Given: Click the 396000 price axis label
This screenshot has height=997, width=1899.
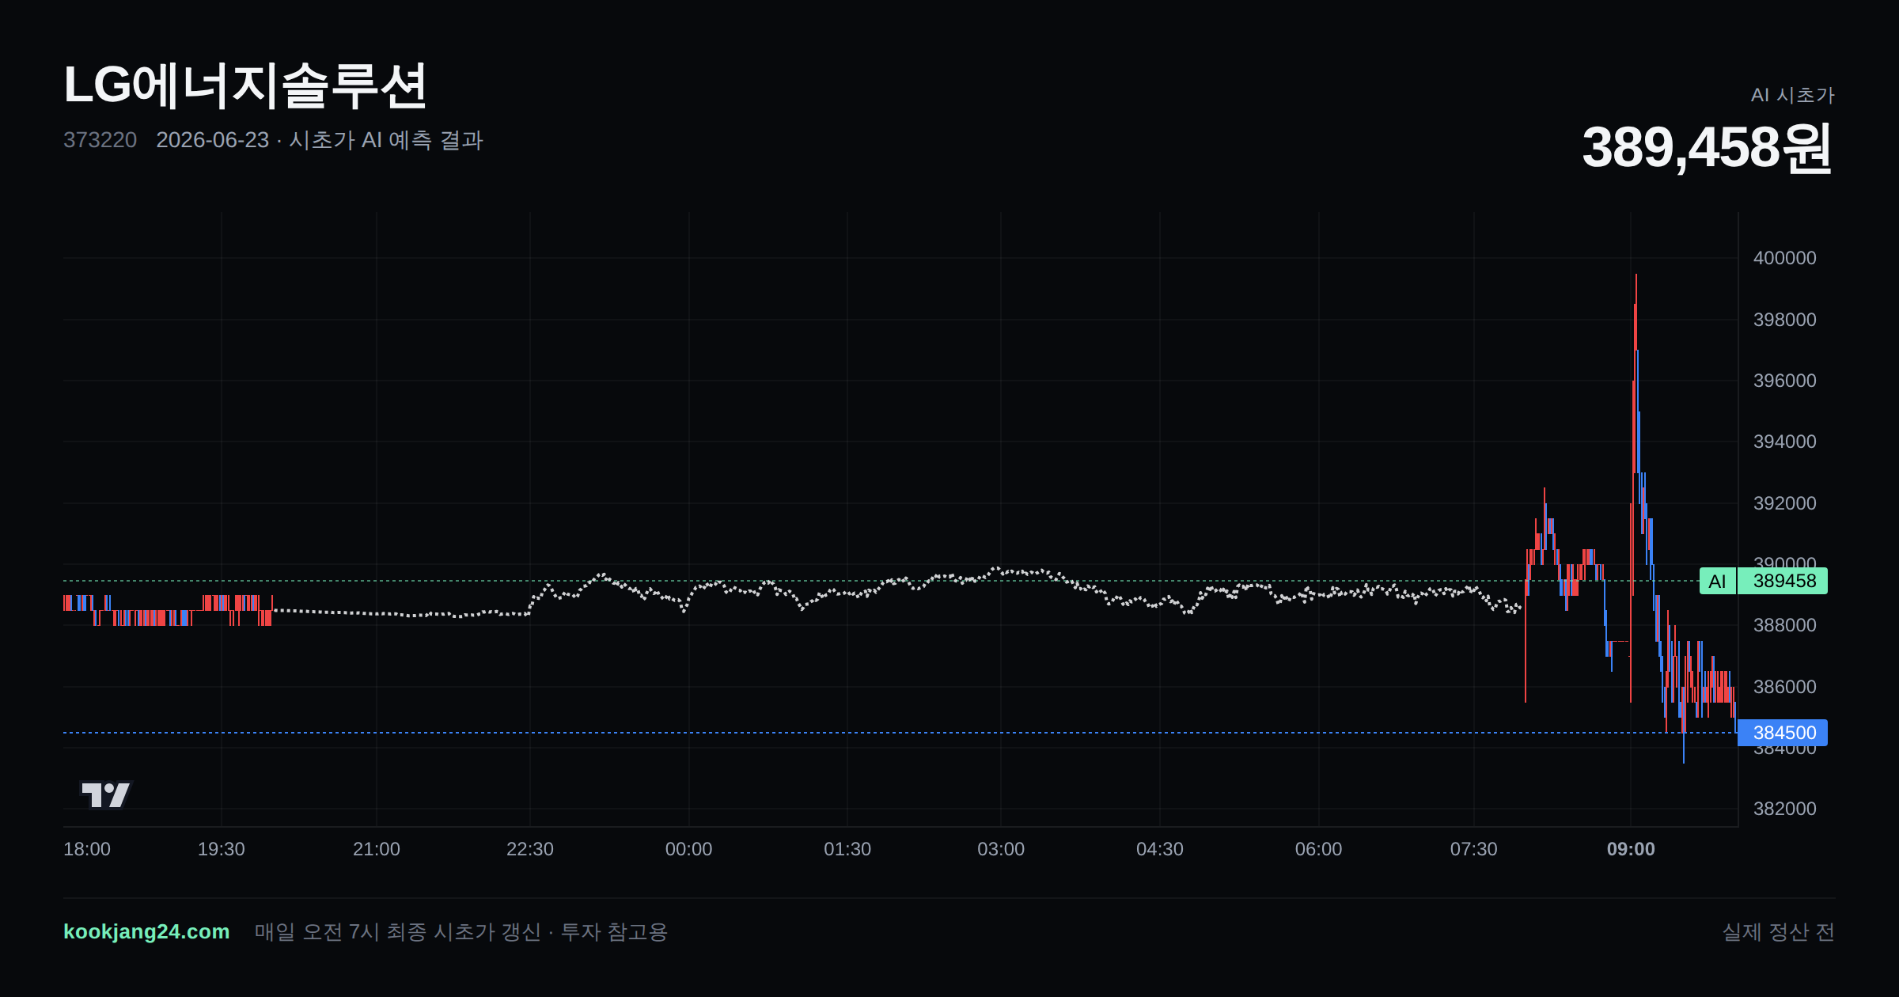Looking at the screenshot, I should 1785,381.
